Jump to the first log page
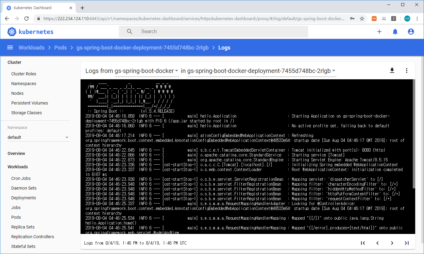Screen dimensions: 424x254 363,243
